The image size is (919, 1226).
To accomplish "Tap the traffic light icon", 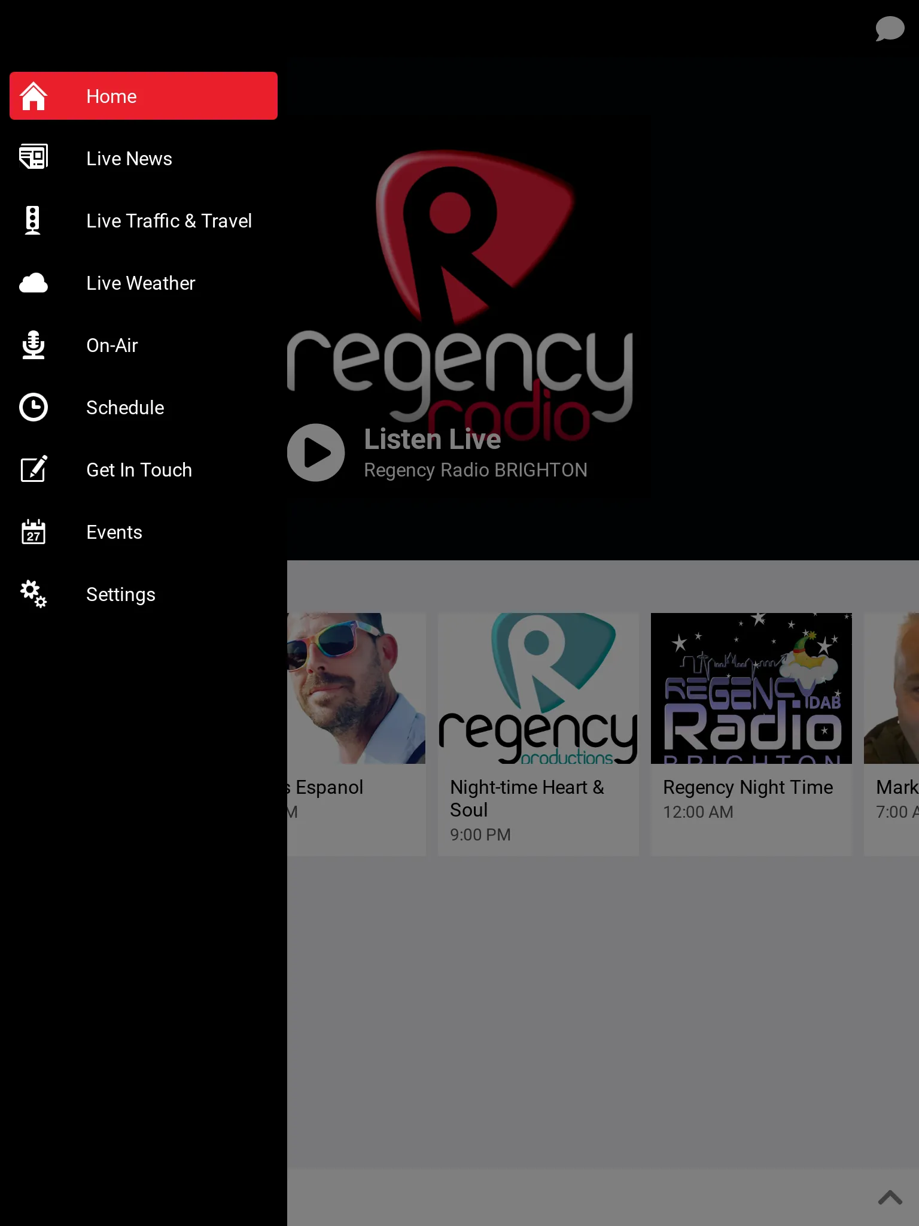I will coord(33,220).
